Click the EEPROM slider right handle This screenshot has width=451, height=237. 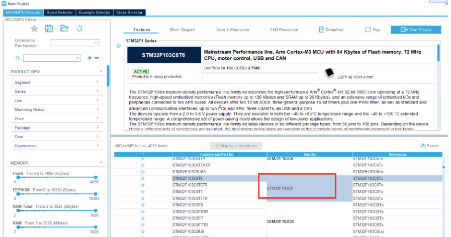[x=96, y=194]
